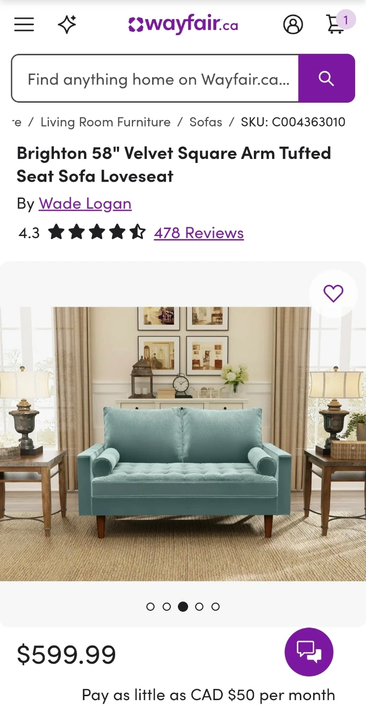The width and height of the screenshot is (366, 711).
Task: Select the fifth image carousel dot
Action: click(215, 606)
